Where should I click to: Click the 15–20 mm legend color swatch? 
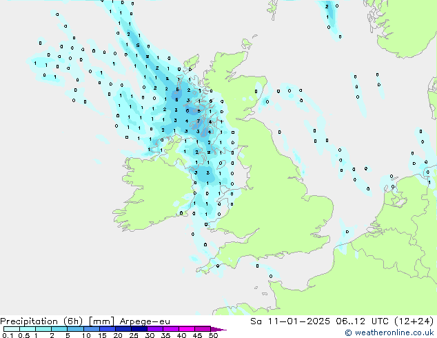click(107, 329)
